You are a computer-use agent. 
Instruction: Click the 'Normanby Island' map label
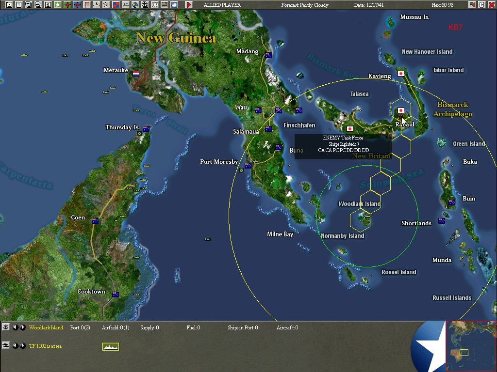[342, 236]
